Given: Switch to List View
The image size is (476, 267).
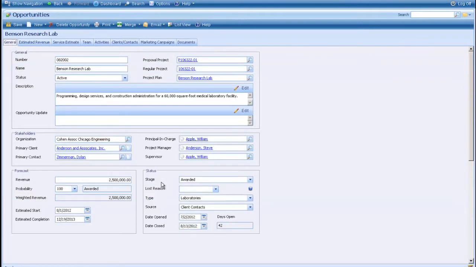Looking at the screenshot, I should (179, 25).
